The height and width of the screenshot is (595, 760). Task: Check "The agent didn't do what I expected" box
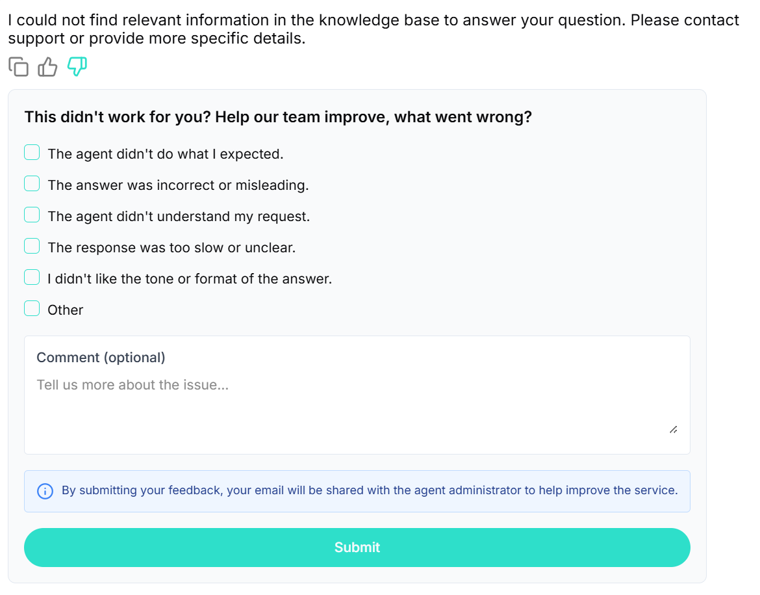pos(32,152)
